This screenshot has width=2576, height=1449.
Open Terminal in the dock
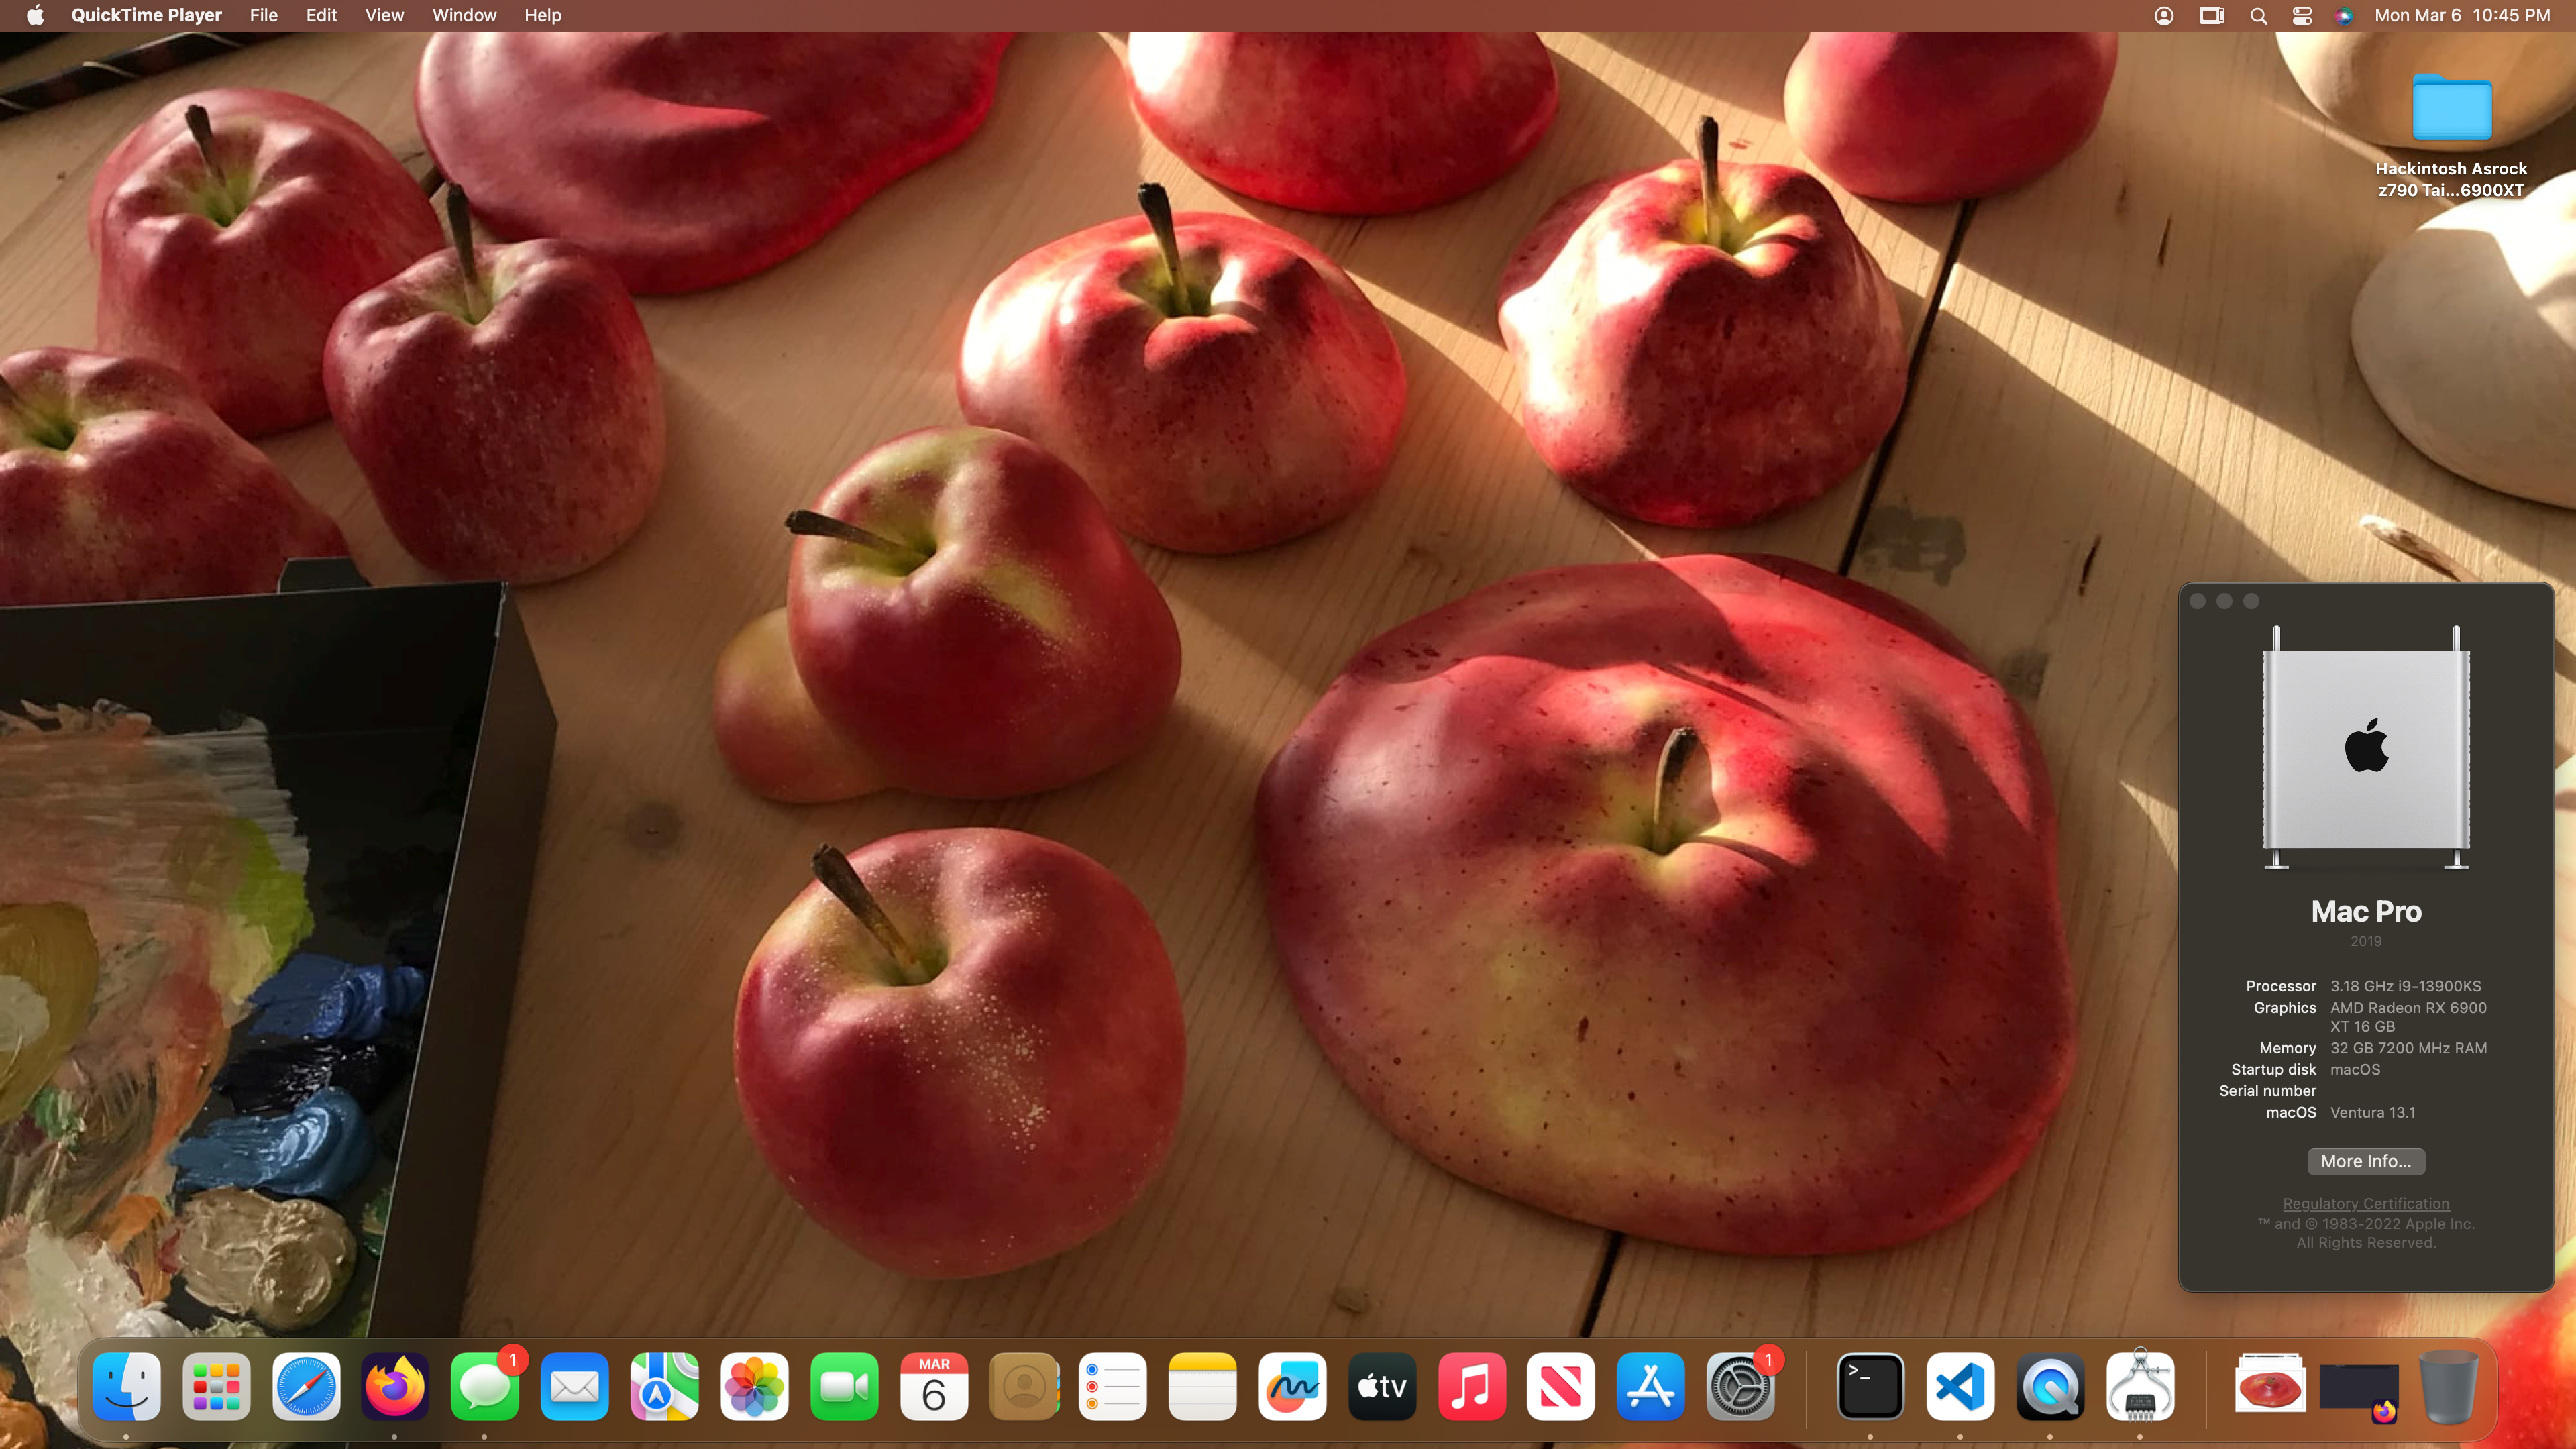1870,1386
